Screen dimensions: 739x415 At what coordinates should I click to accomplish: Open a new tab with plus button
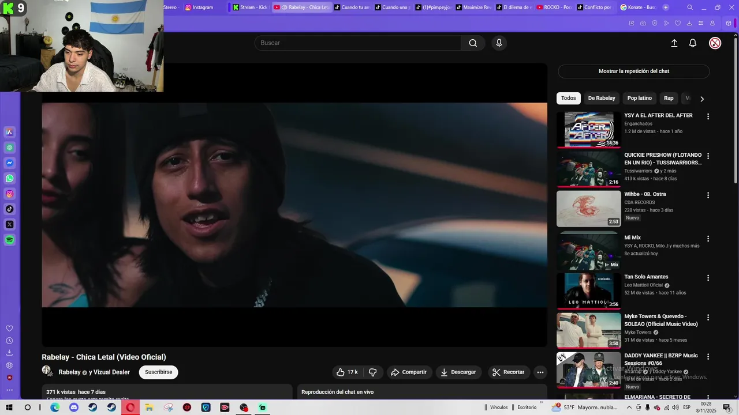666,7
